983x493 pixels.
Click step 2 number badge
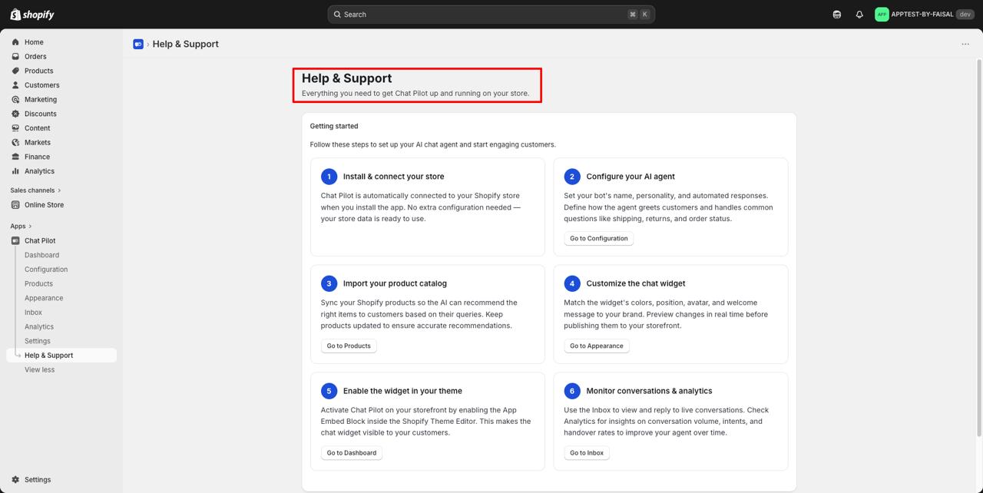572,177
